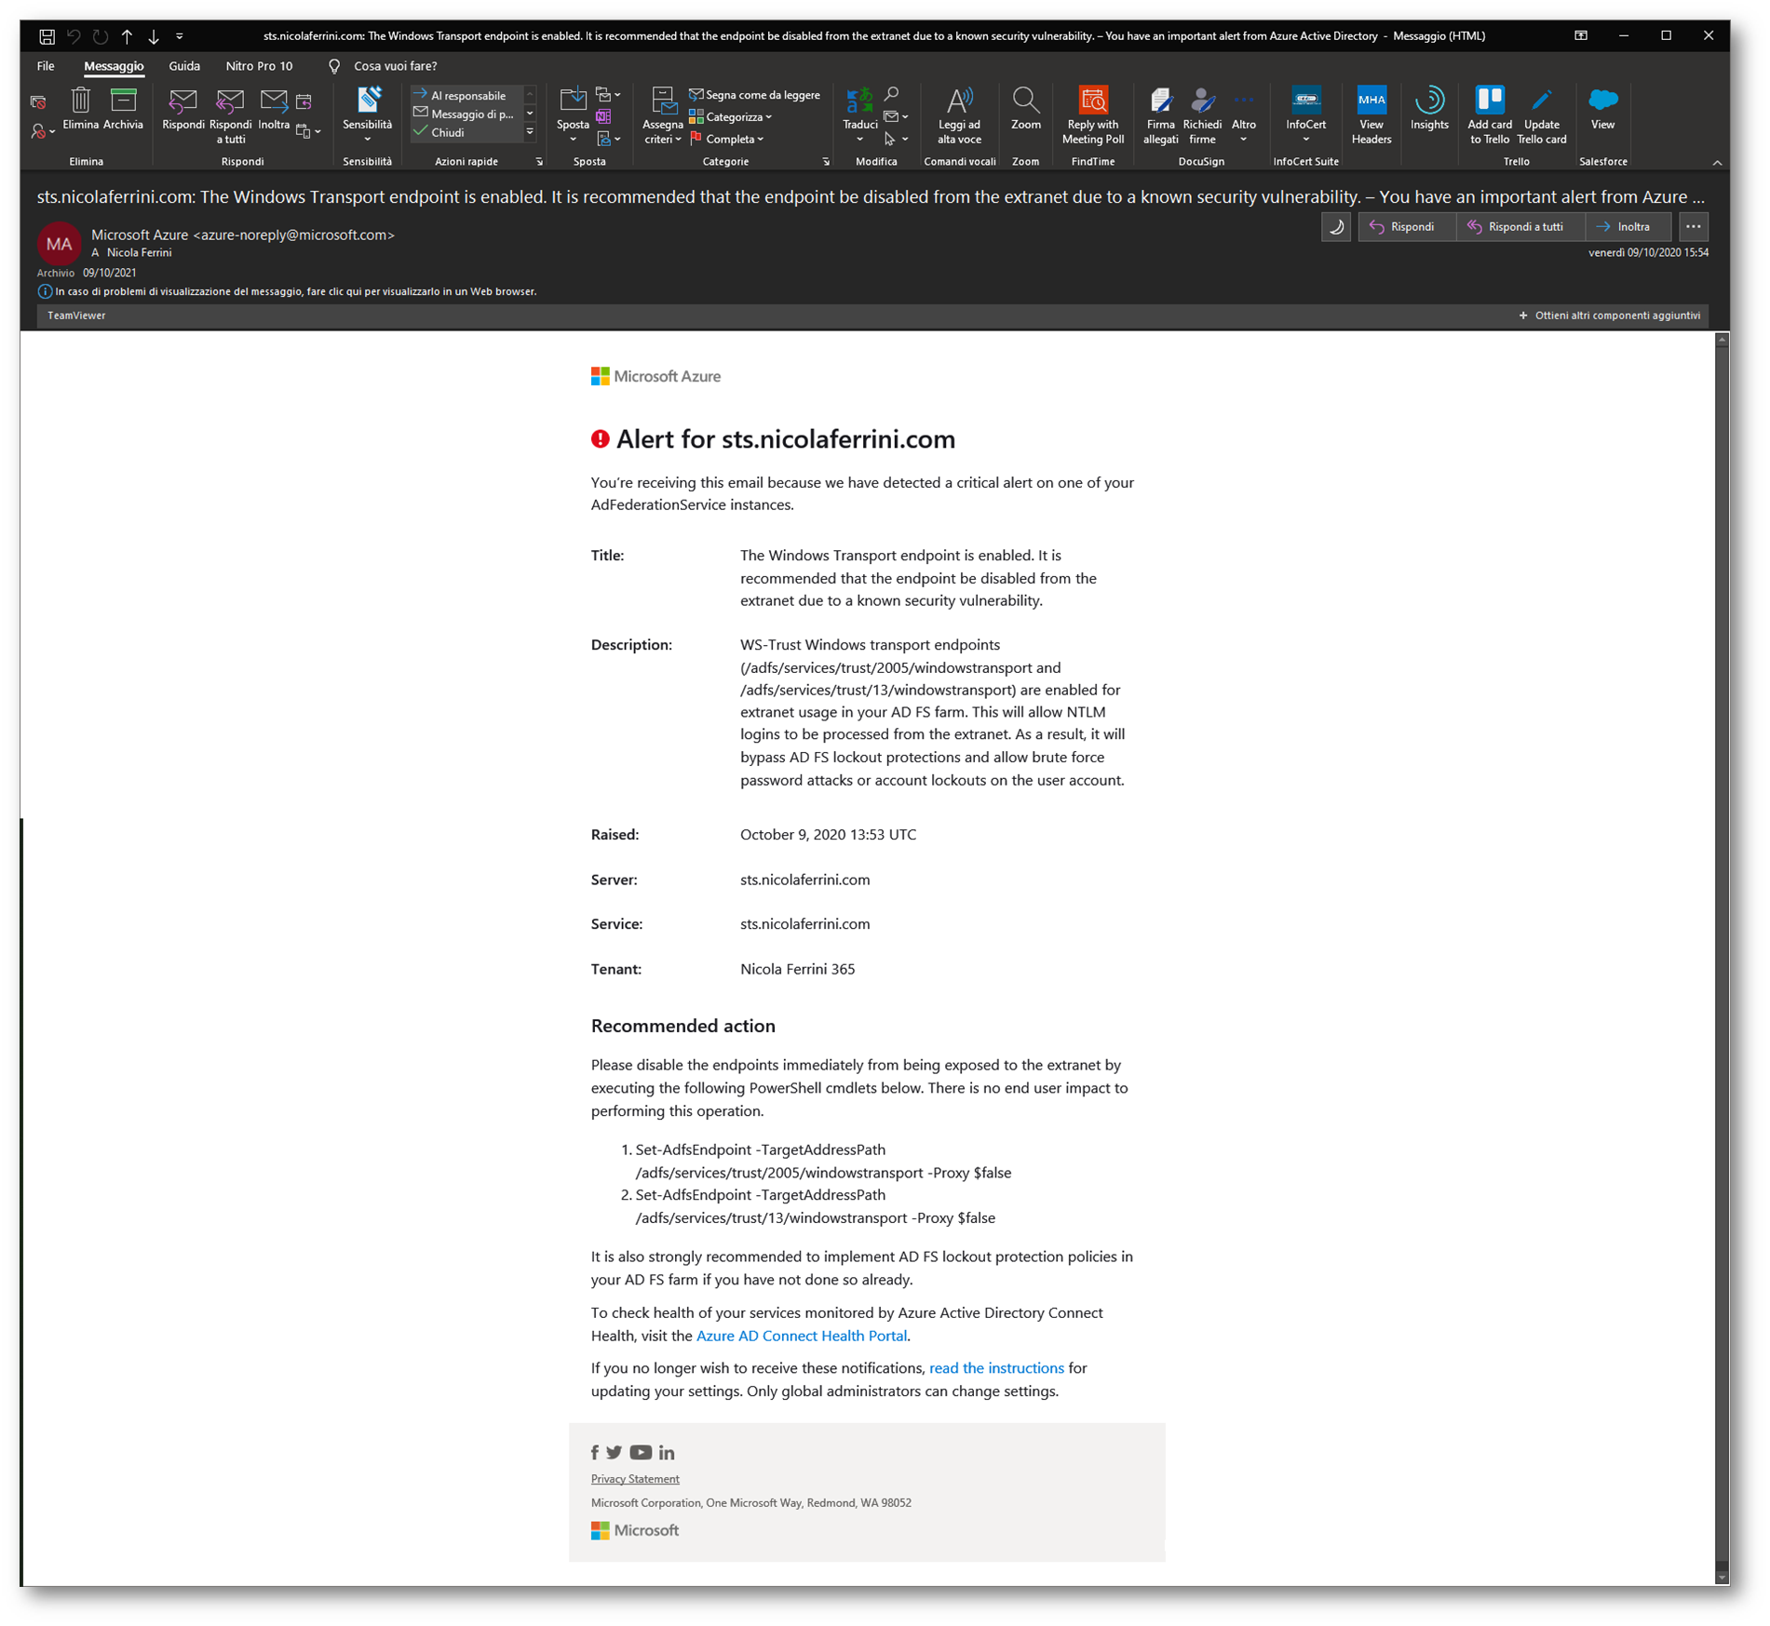Click the view-in-browser info bar
The width and height of the screenshot is (1770, 1626).
pos(287,291)
